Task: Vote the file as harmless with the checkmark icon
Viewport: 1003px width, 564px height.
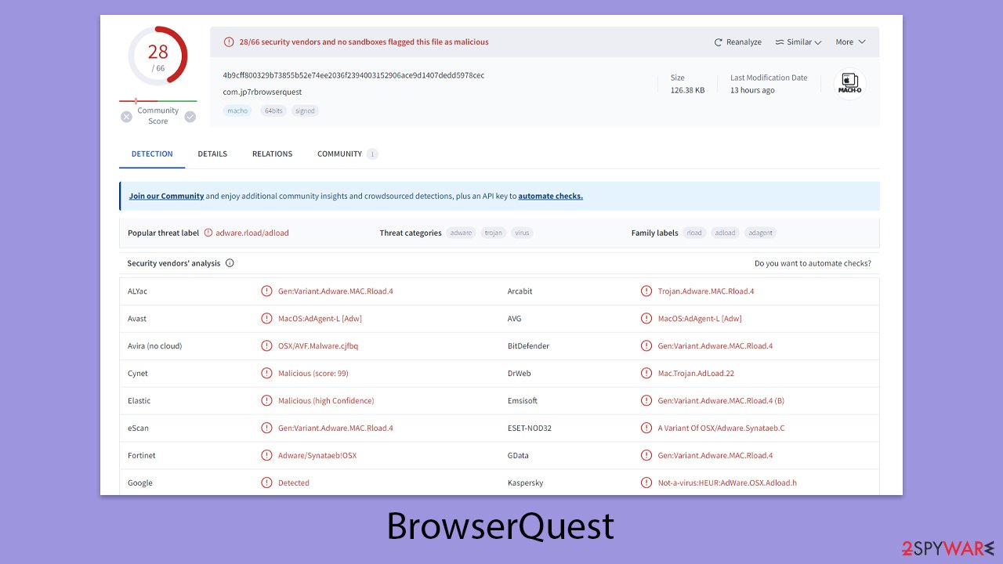Action: click(189, 116)
